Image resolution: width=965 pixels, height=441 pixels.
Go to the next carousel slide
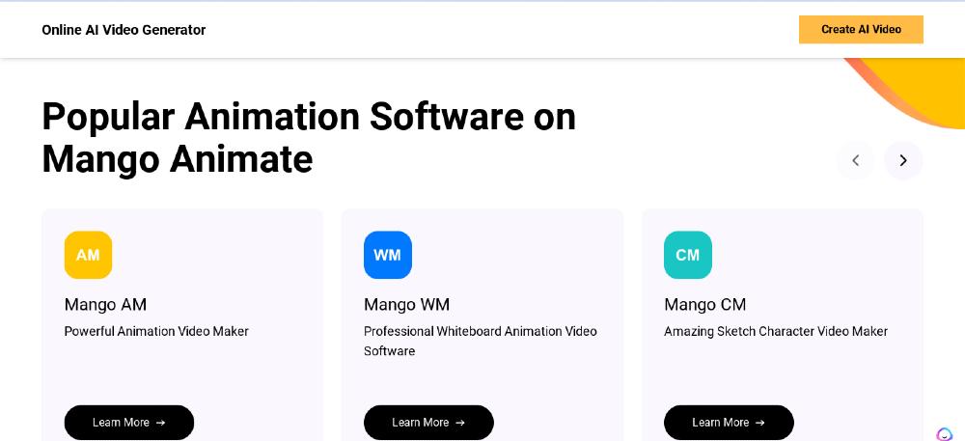(x=903, y=160)
